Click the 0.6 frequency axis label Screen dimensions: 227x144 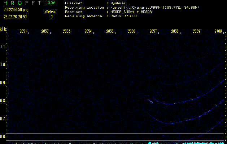pyautogui.click(x=3, y=137)
